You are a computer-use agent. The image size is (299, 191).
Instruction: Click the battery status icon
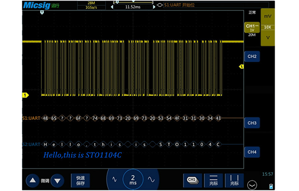(271, 186)
